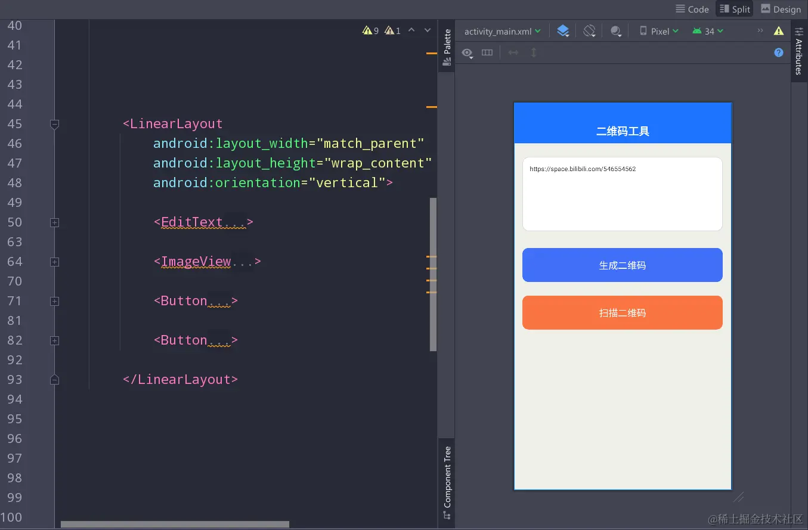Open the view options eye menu

click(x=468, y=53)
